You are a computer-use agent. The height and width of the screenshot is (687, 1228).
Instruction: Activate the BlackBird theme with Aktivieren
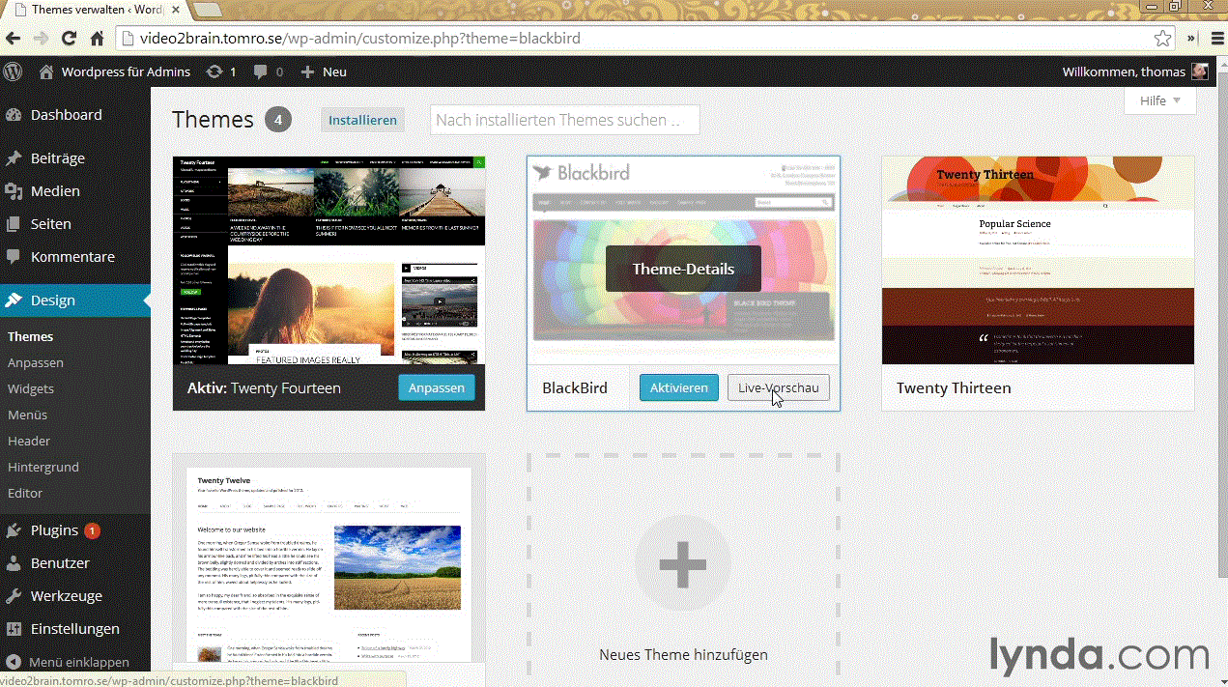click(679, 387)
